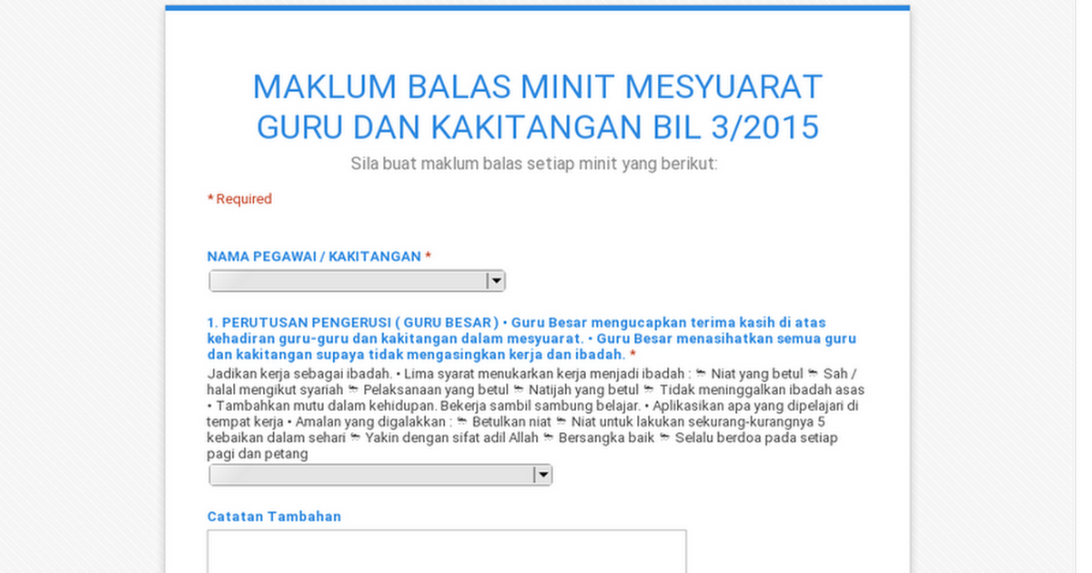
Task: Click the '* Required' notice text
Action: 239,199
